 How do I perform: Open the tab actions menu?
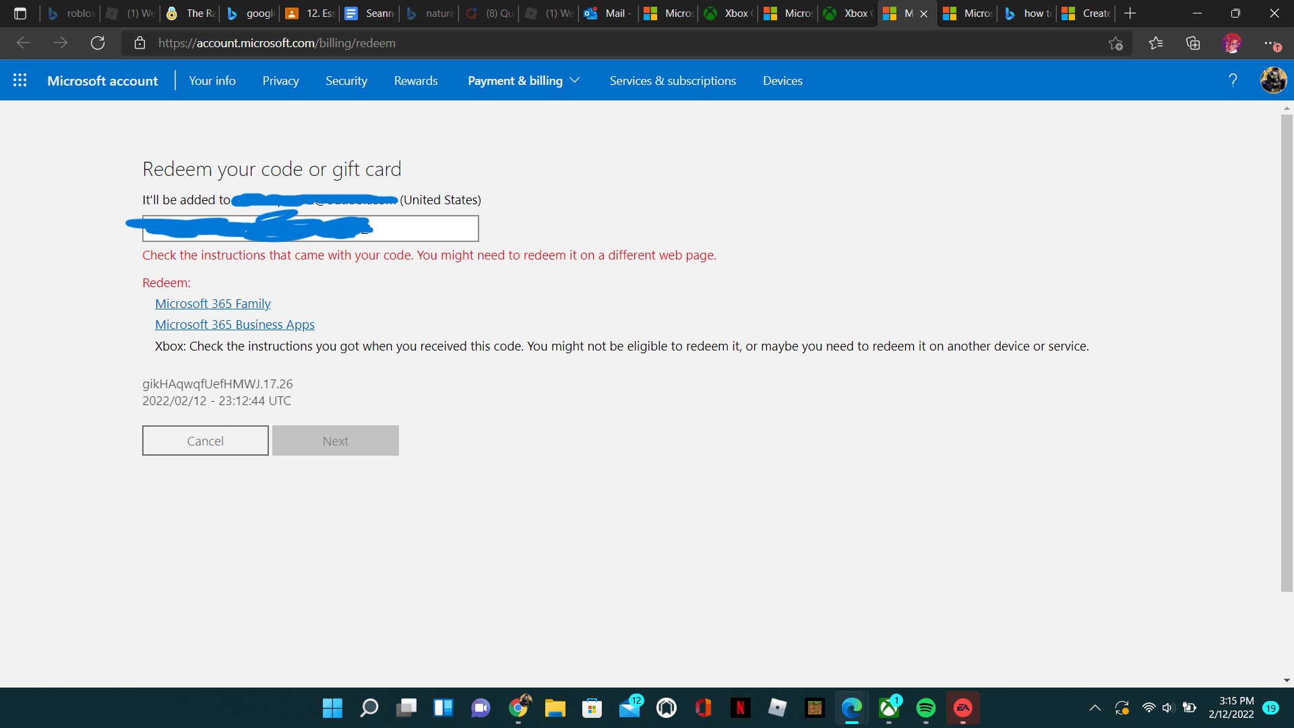point(20,13)
